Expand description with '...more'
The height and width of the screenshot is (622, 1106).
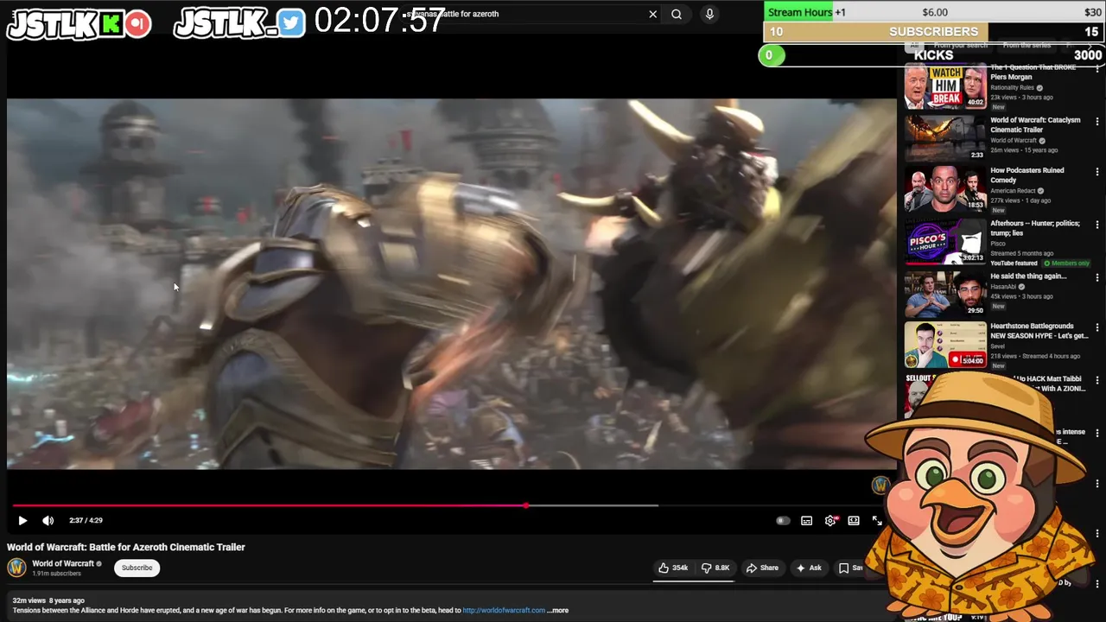558,611
